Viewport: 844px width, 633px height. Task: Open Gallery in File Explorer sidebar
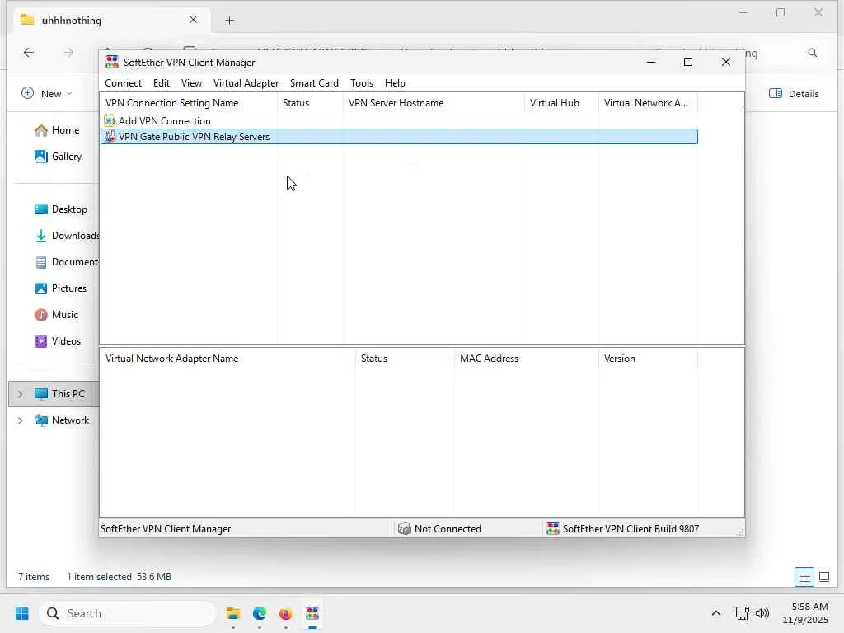tap(59, 157)
